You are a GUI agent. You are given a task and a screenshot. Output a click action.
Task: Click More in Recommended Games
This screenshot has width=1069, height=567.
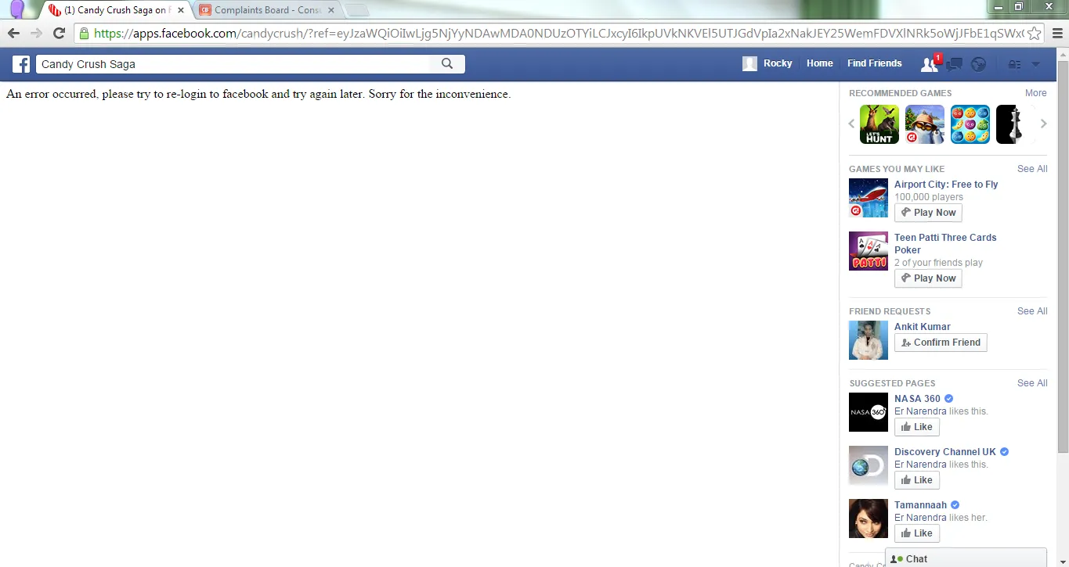click(1035, 93)
